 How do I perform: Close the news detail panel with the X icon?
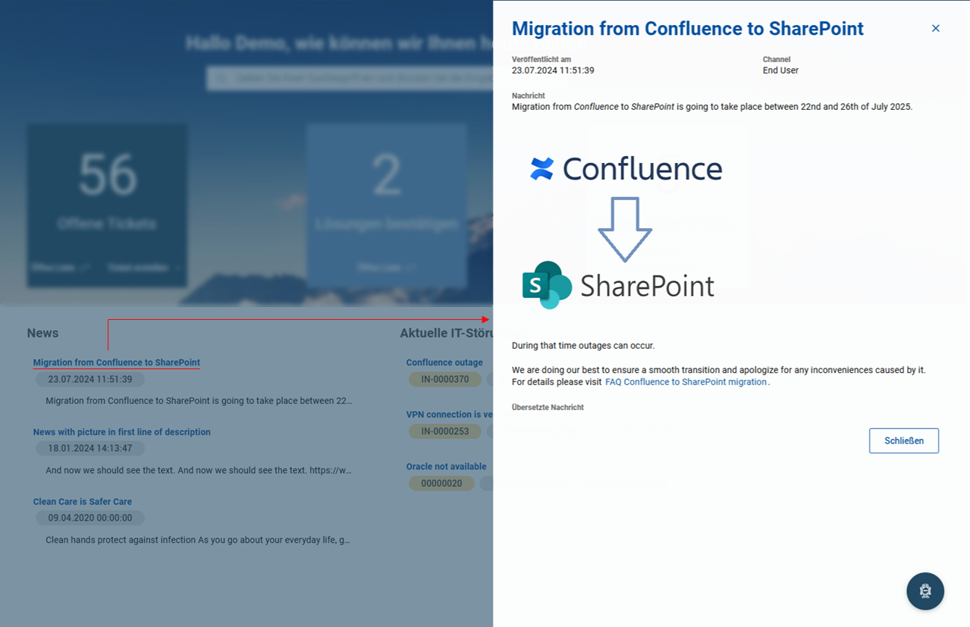click(935, 29)
